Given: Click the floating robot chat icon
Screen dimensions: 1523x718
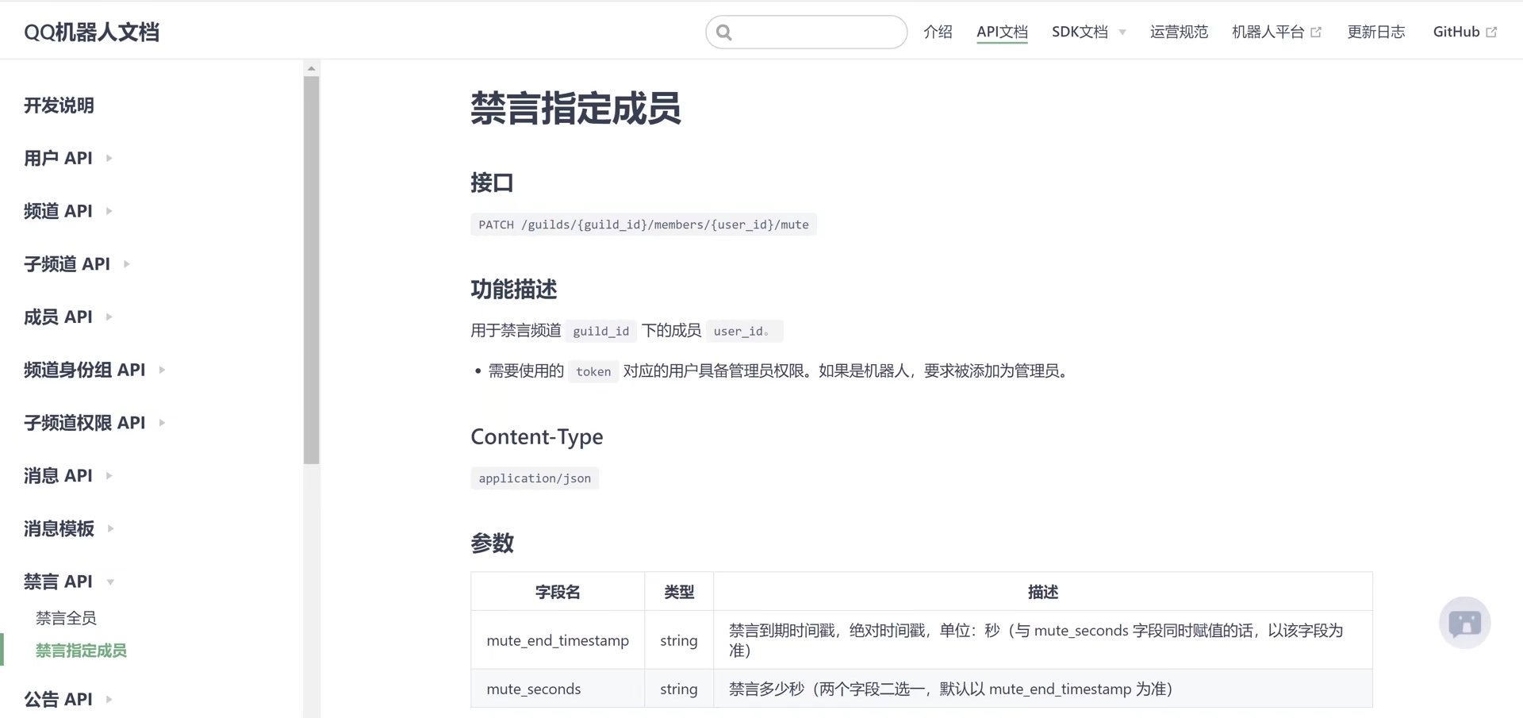Looking at the screenshot, I should coord(1464,622).
